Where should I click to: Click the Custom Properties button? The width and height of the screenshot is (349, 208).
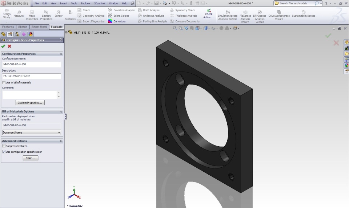(30, 103)
